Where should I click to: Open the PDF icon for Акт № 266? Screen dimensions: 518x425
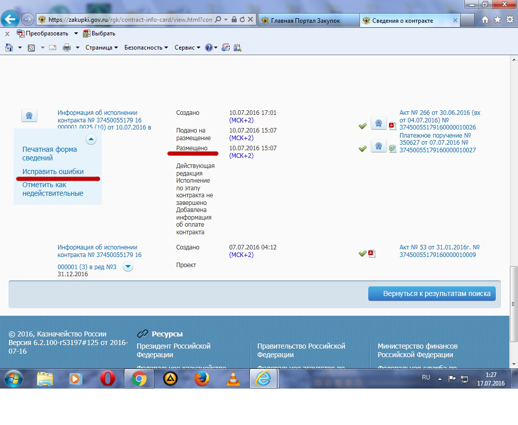tap(392, 126)
